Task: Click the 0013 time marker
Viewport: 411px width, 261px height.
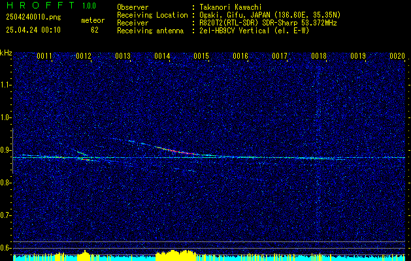Action: coord(123,56)
